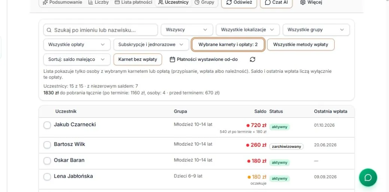Click the 720 zł balance amount

(258, 125)
